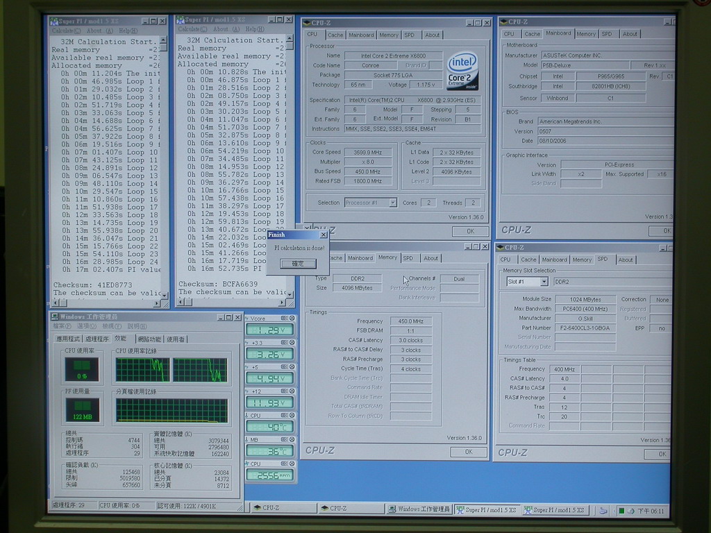Open 網路功能 tab in Task Manager

(149, 339)
